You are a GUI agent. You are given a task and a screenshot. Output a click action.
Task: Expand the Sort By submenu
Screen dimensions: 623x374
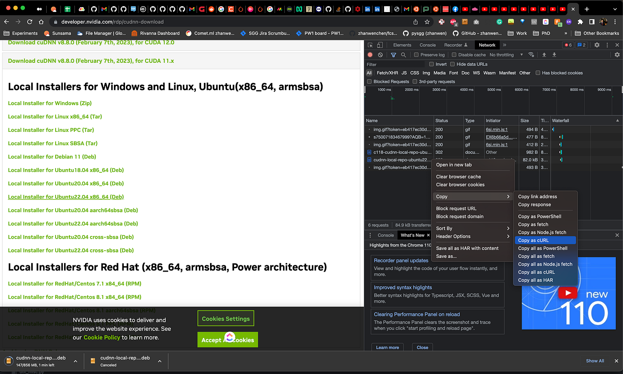coord(473,228)
